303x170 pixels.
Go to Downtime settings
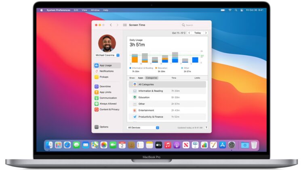click(x=105, y=86)
